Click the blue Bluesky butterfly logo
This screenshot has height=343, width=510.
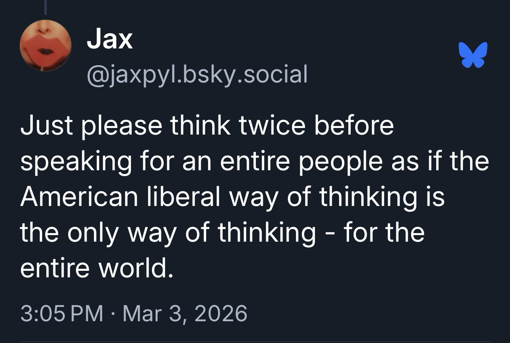pos(474,55)
